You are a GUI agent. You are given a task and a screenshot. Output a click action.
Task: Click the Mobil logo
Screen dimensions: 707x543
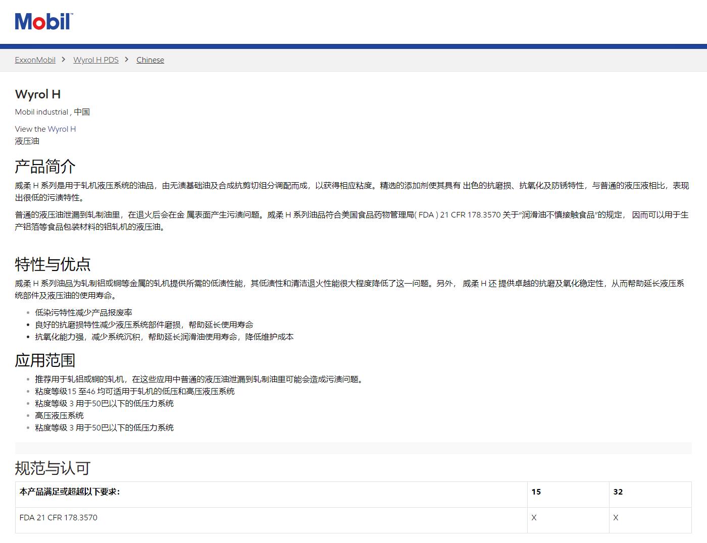coord(44,22)
